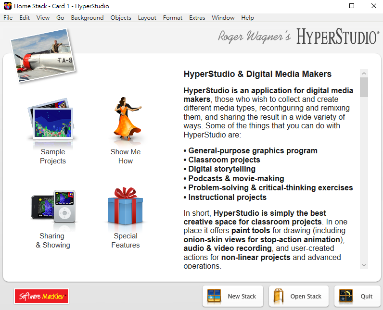
Task: Click the Special Features gift box icon
Action: (x=125, y=206)
